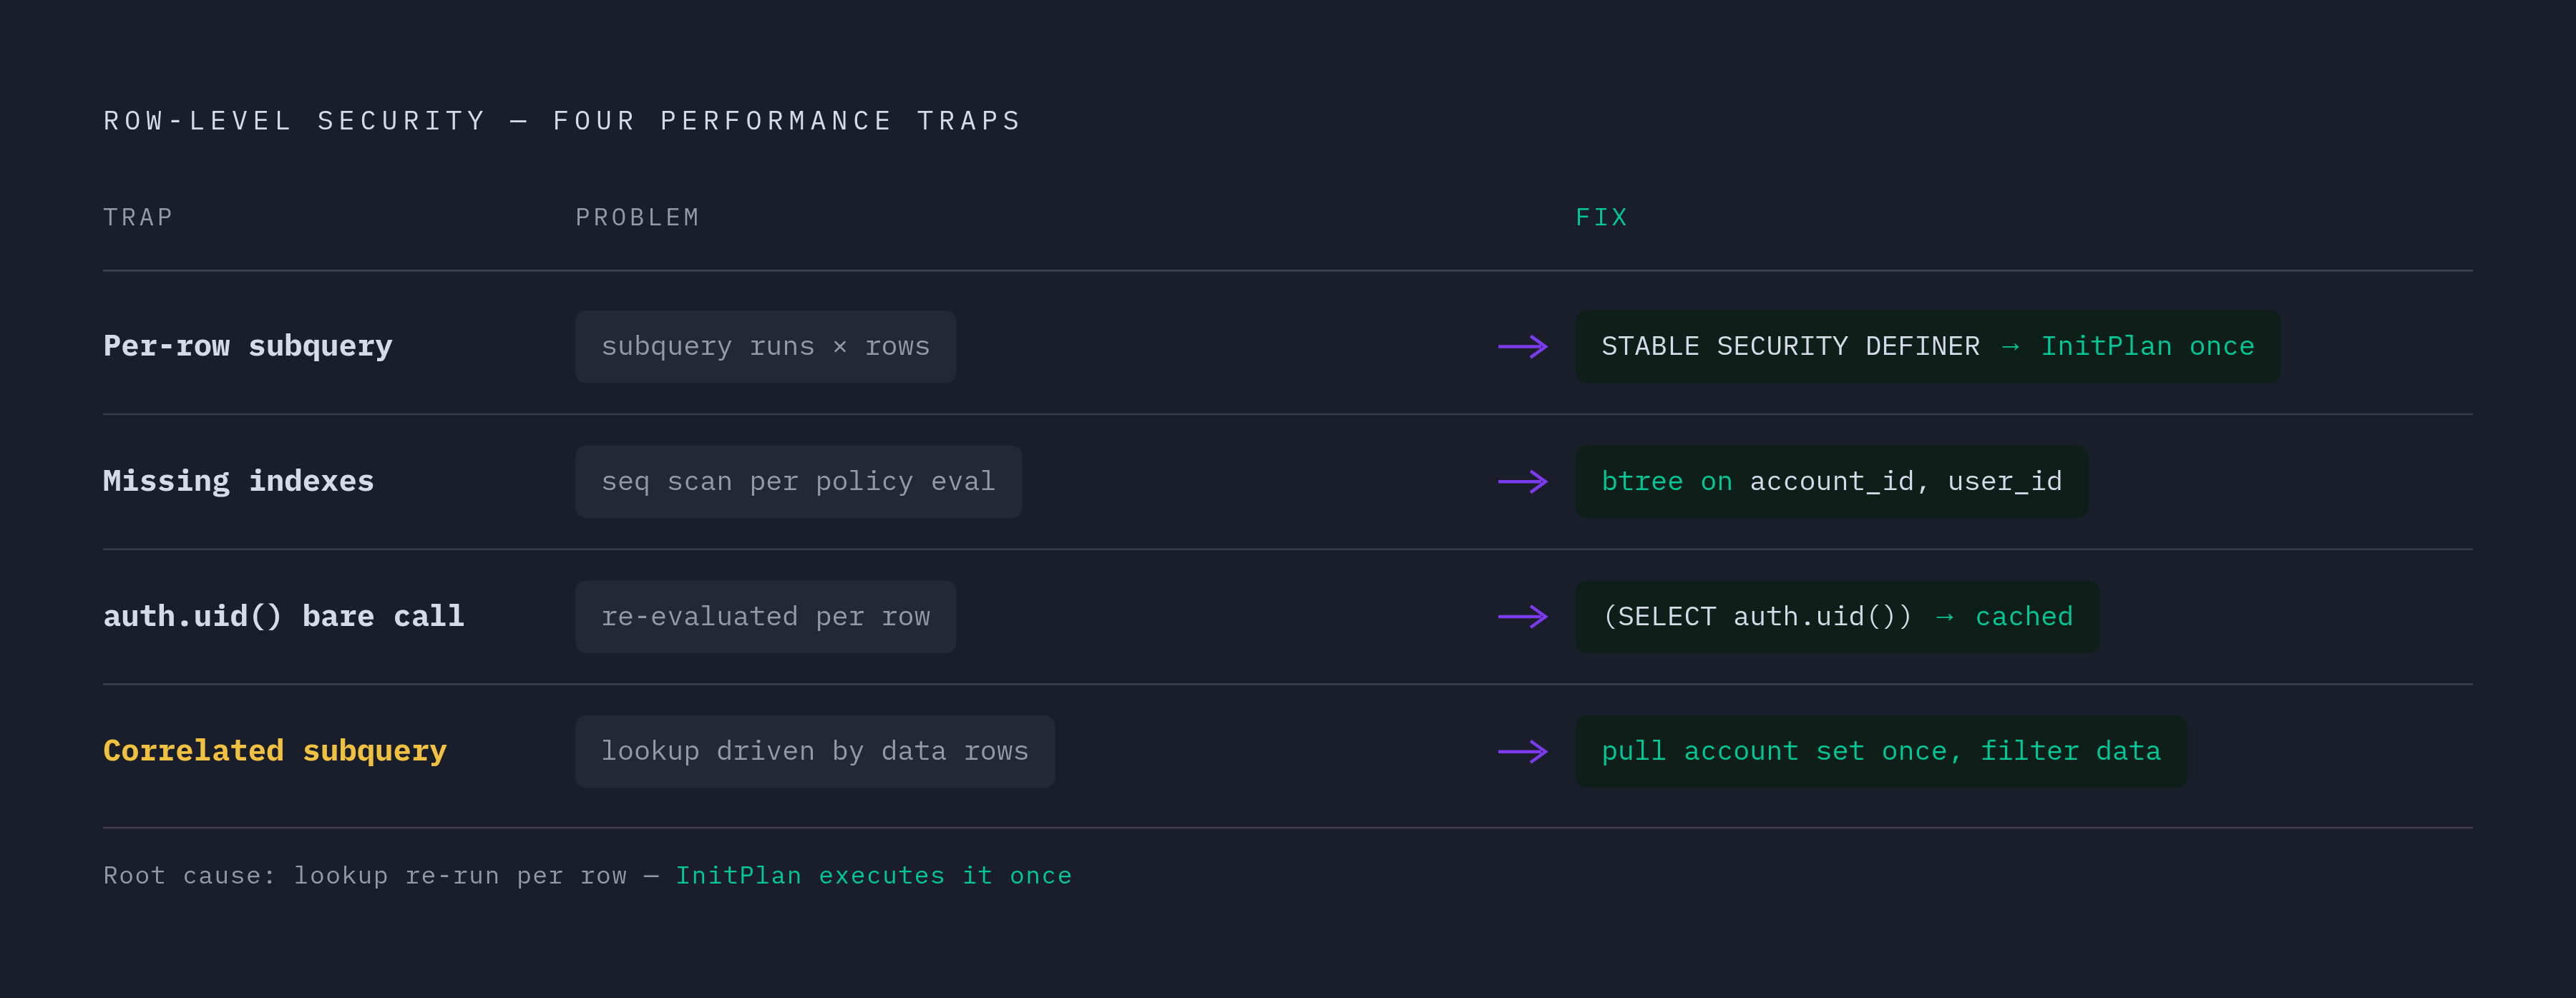Click the 'pull account set once, filter data' fix
Screen dimensions: 2576x998
pos(1881,752)
